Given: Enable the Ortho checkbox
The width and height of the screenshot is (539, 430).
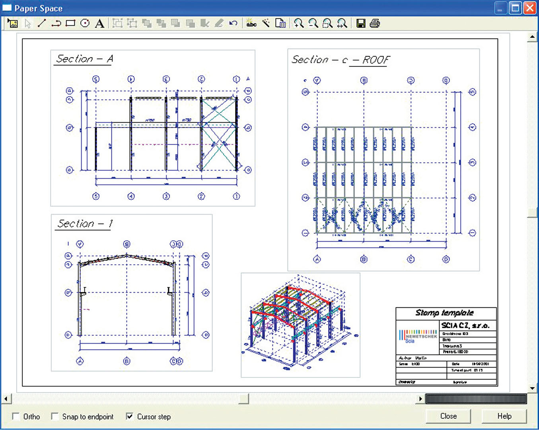Looking at the screenshot, I should point(16,416).
